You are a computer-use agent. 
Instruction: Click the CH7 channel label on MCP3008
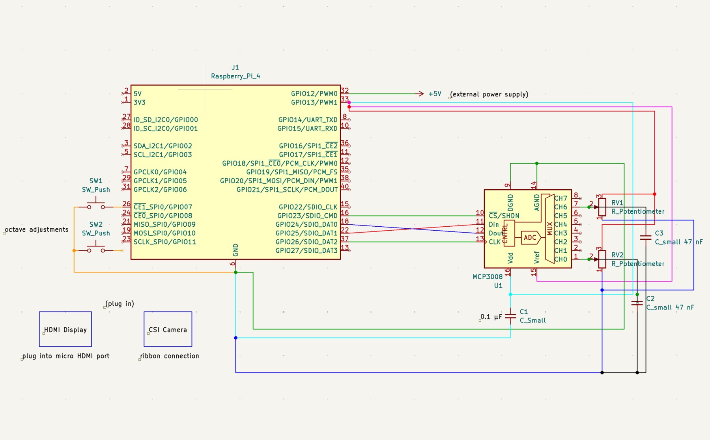pos(561,198)
